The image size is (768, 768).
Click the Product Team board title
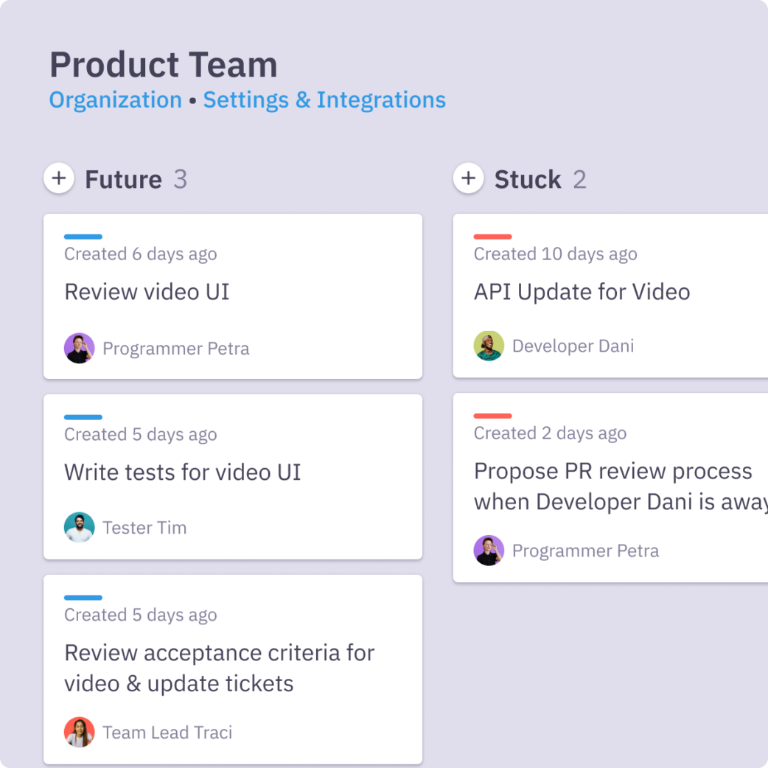point(164,65)
